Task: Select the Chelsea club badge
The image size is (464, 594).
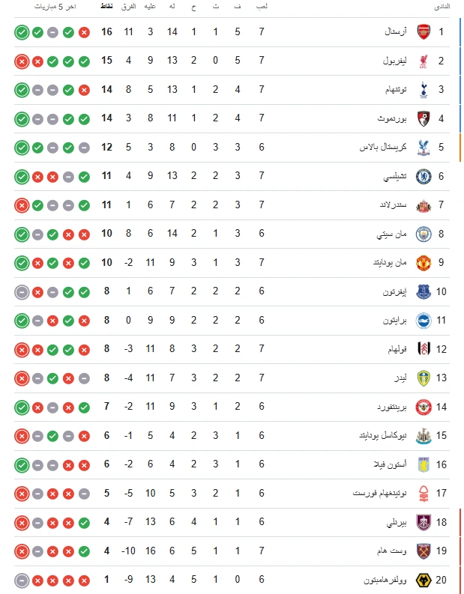Action: (423, 177)
